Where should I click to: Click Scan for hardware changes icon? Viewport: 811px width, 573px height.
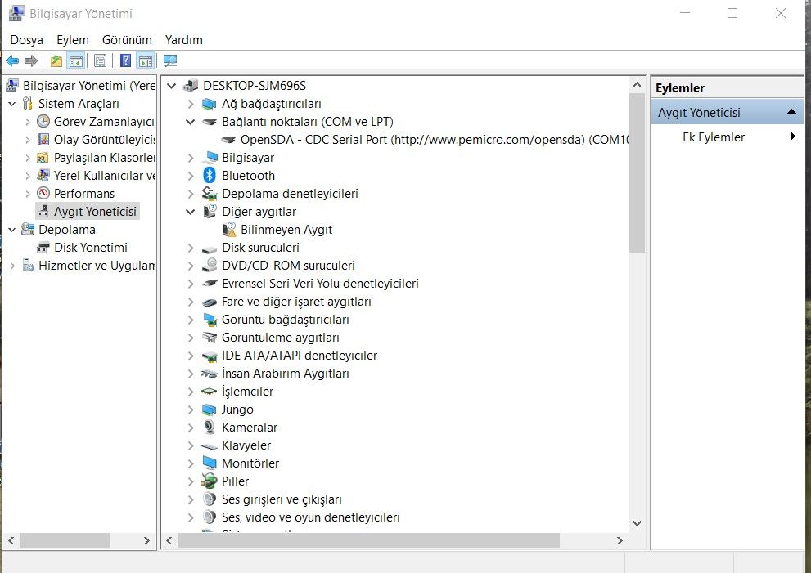point(170,61)
